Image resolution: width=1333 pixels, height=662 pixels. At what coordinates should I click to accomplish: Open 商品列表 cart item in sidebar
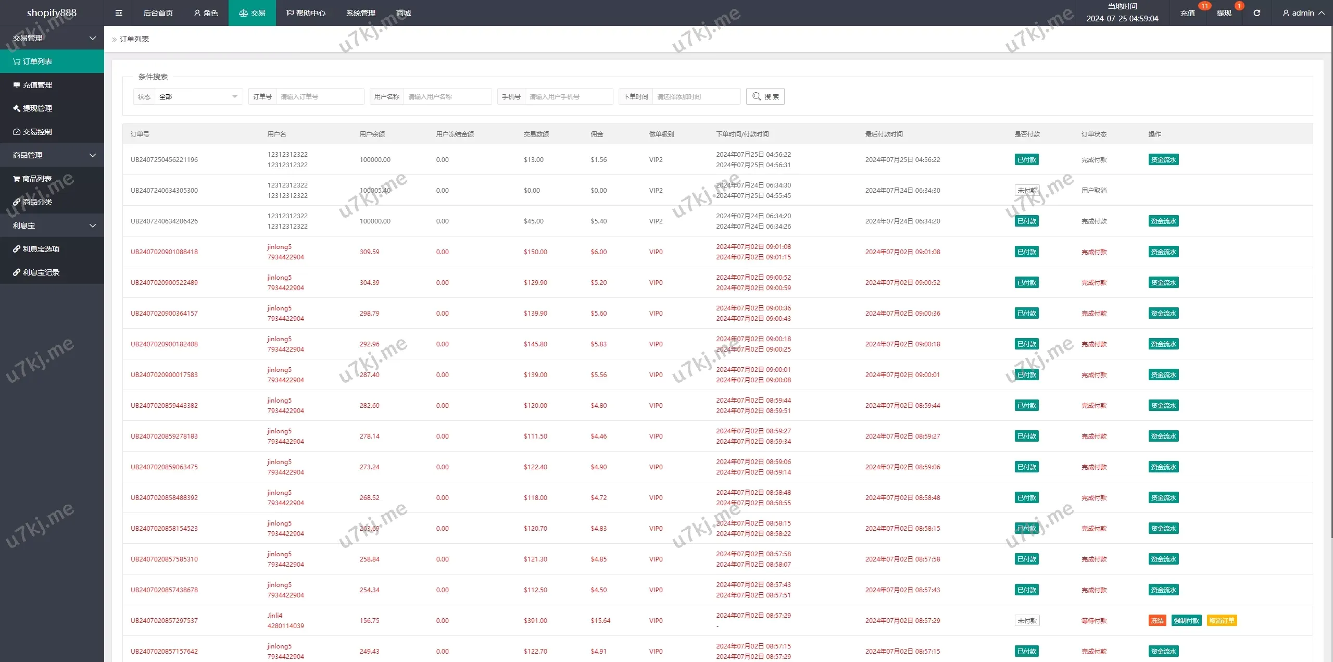coord(36,179)
